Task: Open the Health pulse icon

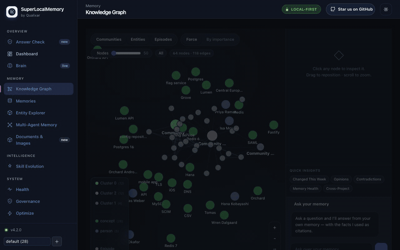Action: 10,189
